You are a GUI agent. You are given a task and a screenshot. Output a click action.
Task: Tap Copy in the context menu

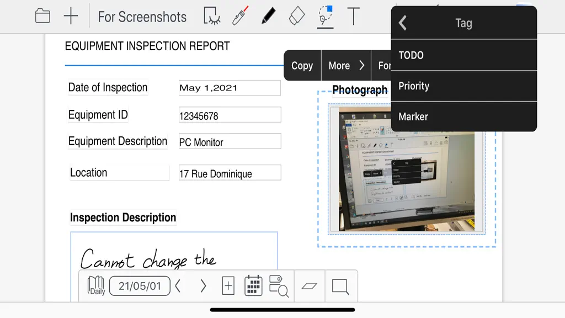point(302,65)
